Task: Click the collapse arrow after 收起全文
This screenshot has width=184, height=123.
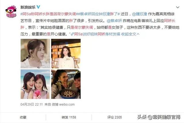Action: pyautogui.click(x=138, y=34)
